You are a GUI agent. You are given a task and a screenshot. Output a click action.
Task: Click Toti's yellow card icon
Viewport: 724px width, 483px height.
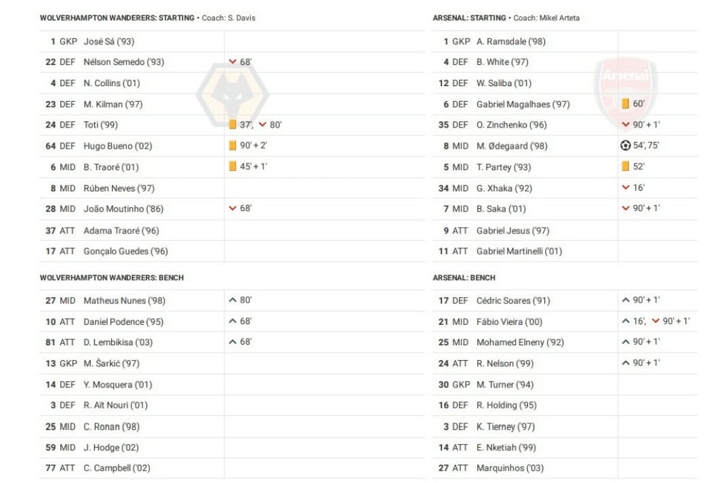click(233, 125)
